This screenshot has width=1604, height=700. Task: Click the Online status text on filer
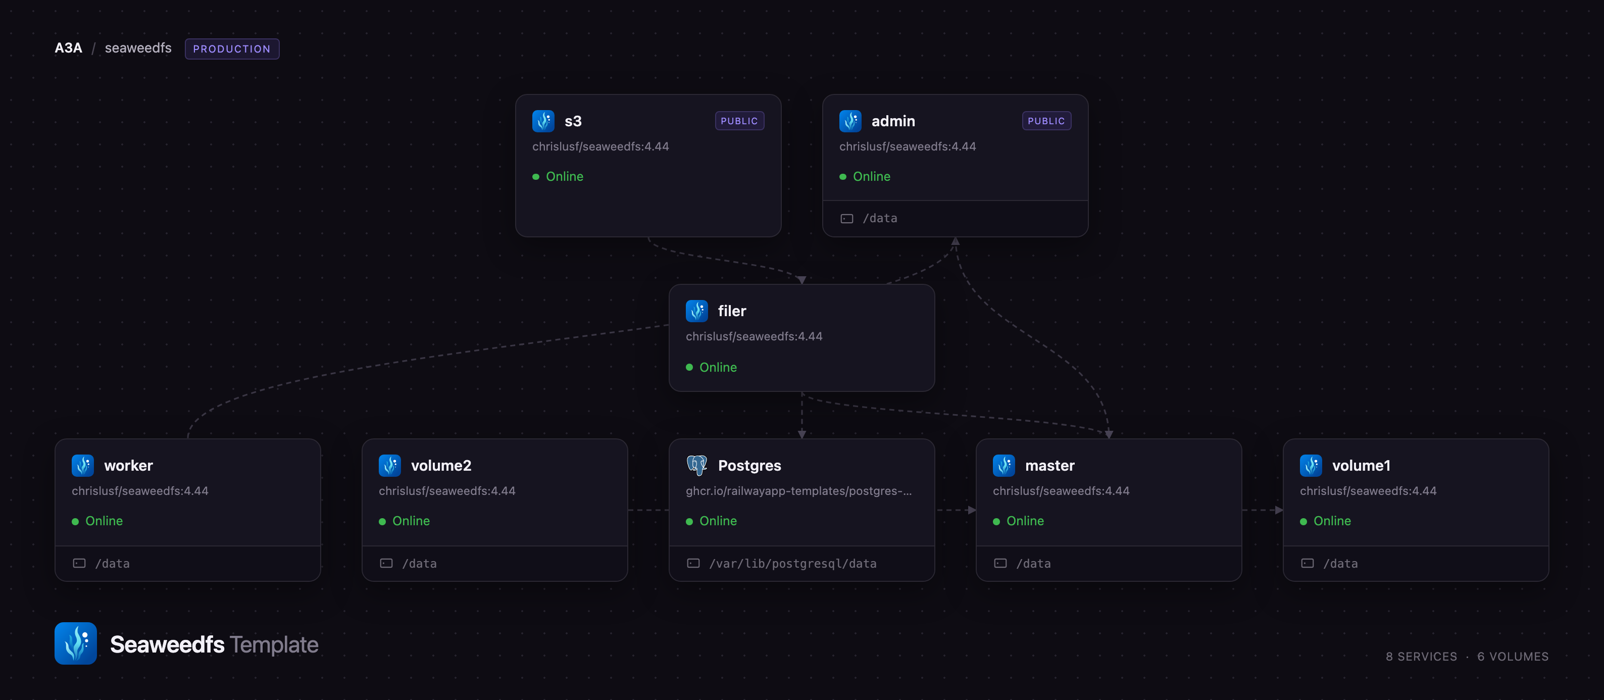(718, 368)
